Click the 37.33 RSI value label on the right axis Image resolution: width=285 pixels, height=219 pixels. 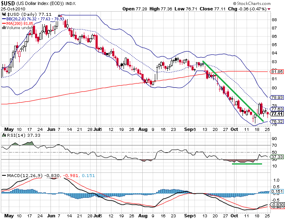click(x=277, y=157)
